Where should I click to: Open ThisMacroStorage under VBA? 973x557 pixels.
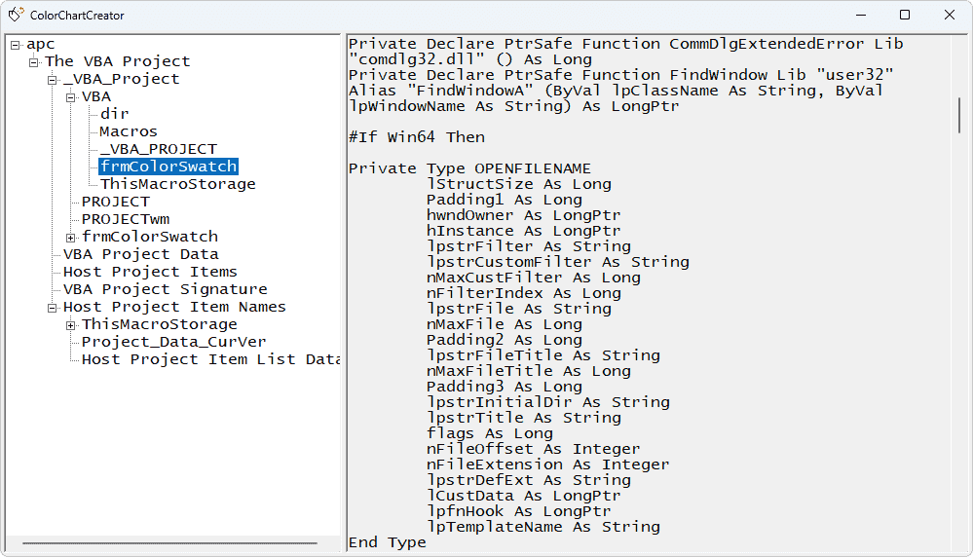tap(178, 184)
